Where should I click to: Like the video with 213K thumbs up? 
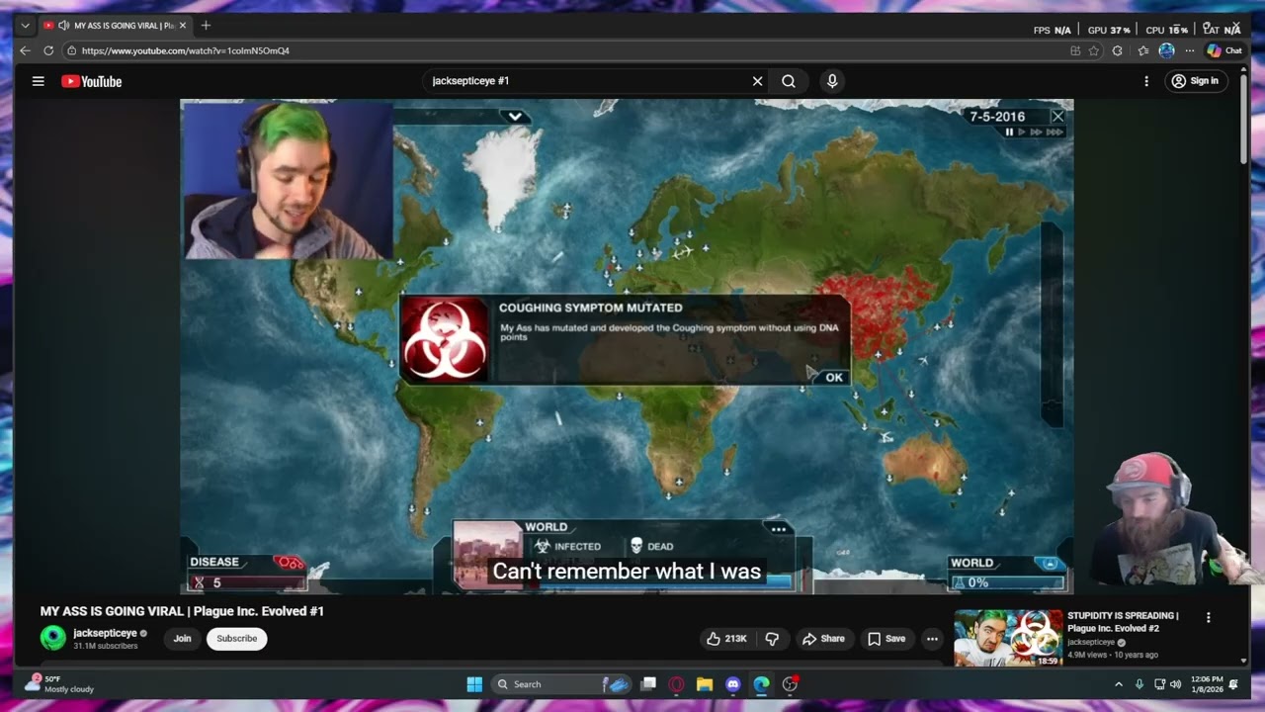[726, 639]
